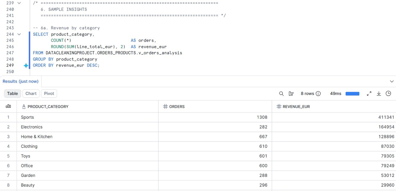
Task: Click orders value 600
Action: click(x=263, y=166)
